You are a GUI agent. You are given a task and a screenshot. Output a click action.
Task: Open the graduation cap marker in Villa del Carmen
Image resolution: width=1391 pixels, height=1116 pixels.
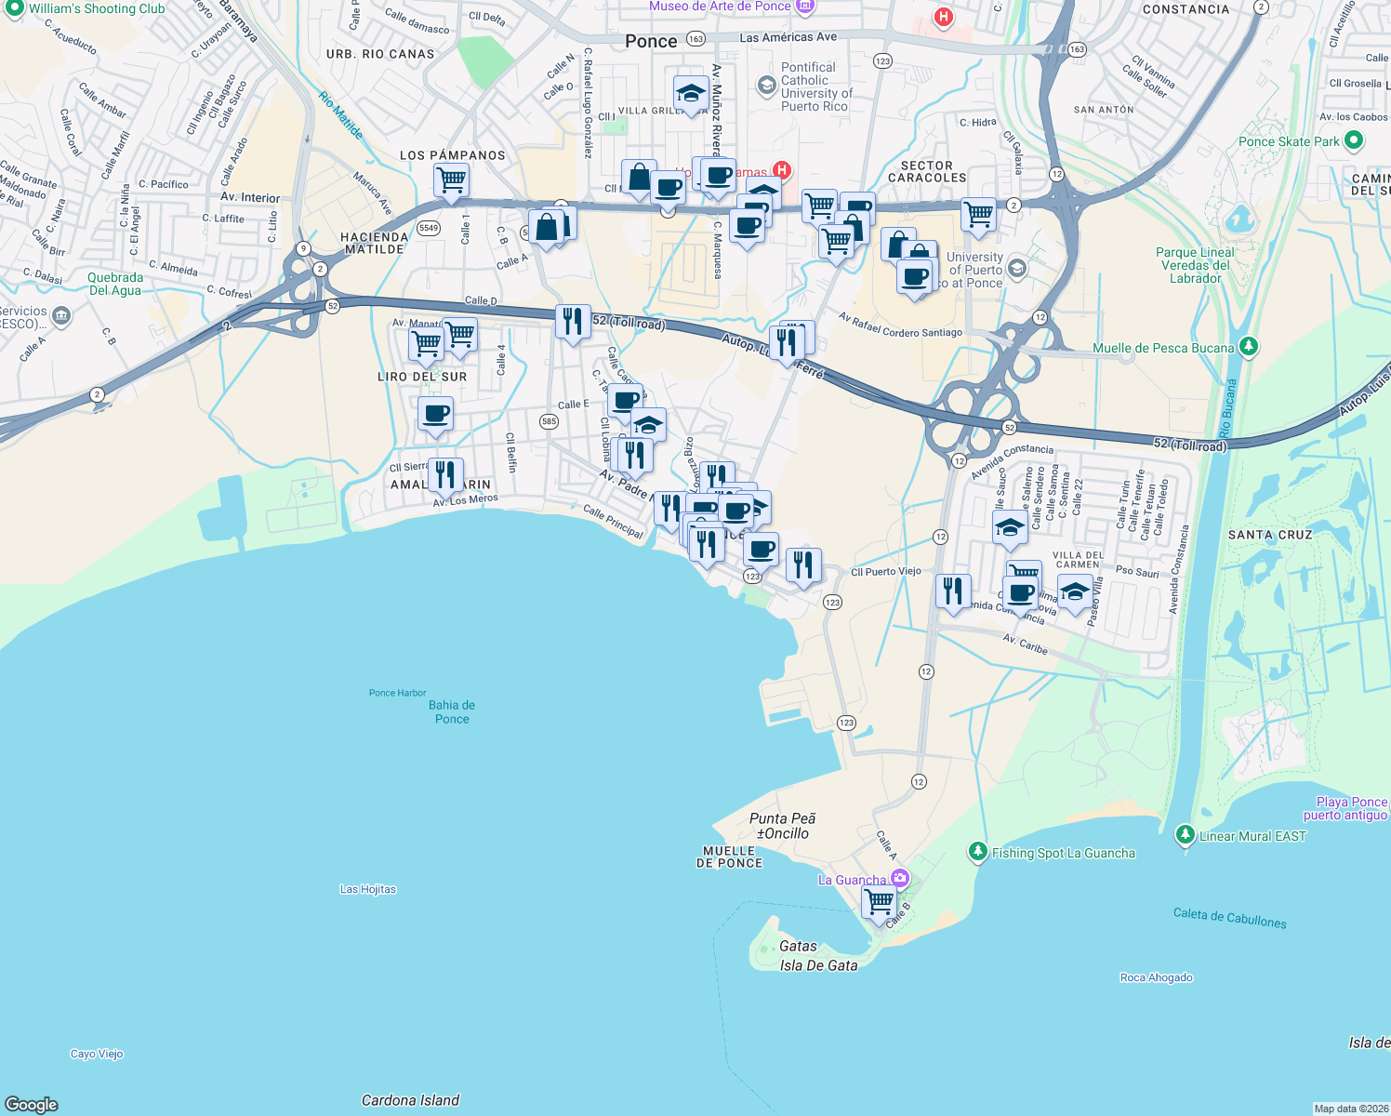coord(1075,589)
